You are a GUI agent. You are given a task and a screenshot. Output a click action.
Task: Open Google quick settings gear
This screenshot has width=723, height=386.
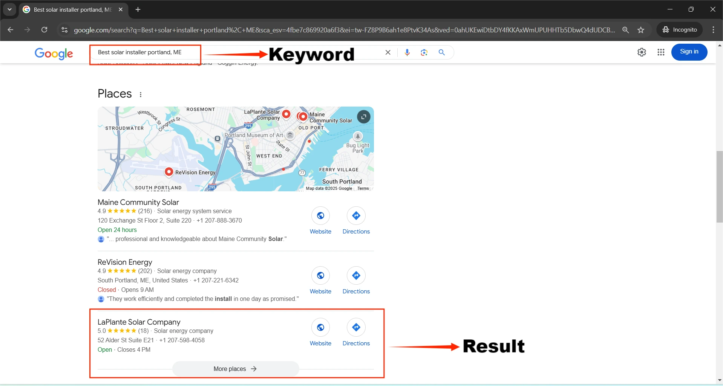pos(642,52)
